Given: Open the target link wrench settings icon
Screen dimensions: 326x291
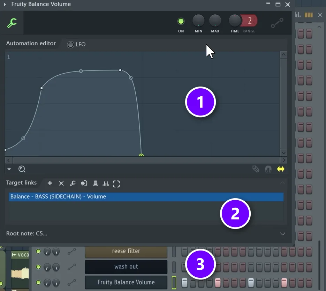Looking at the screenshot, I should 73,183.
